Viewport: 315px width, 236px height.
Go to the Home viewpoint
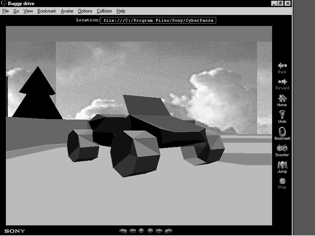pyautogui.click(x=282, y=99)
